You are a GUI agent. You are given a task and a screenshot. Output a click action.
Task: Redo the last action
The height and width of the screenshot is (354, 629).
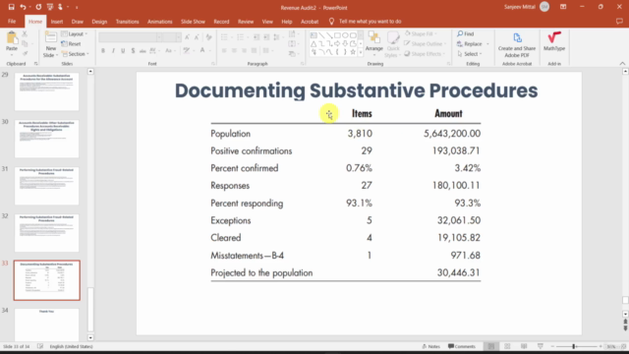(38, 7)
